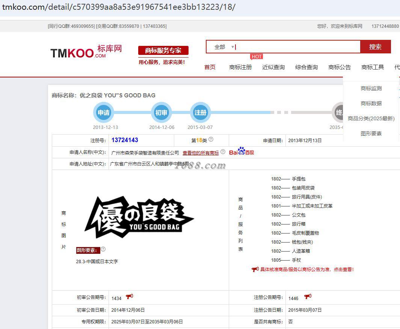The width and height of the screenshot is (400, 329).
Task: Click the 1802 包装用皮袋 goods entry
Action: pos(293,188)
